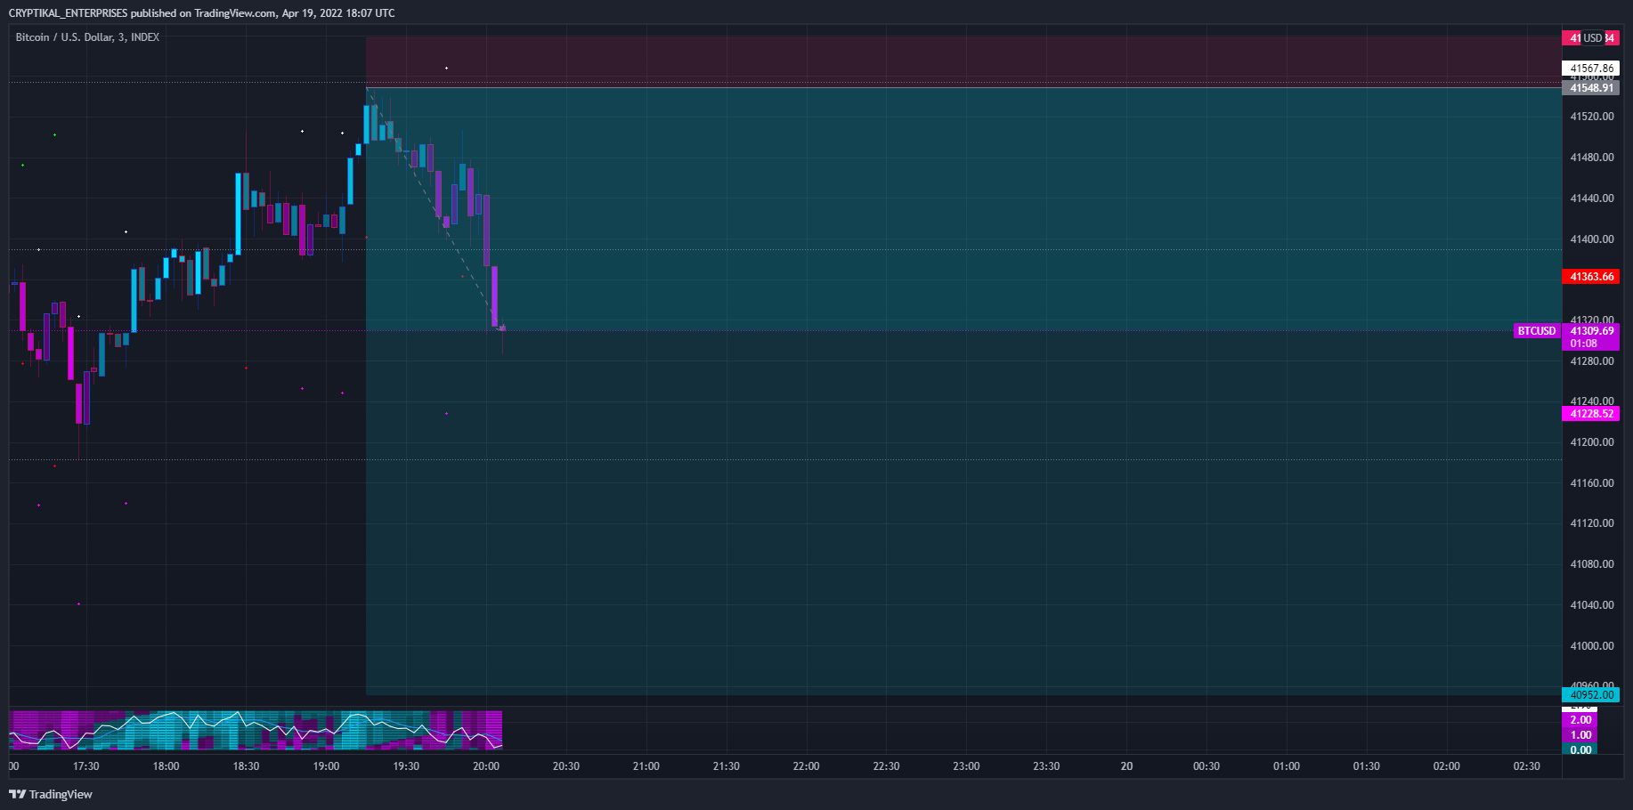
Task: Click the 19:30 time axis label
Action: (x=406, y=766)
